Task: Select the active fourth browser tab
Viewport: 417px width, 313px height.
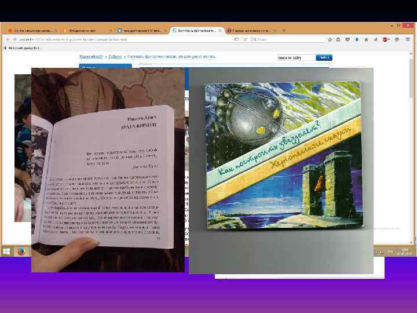Action: pyautogui.click(x=197, y=31)
